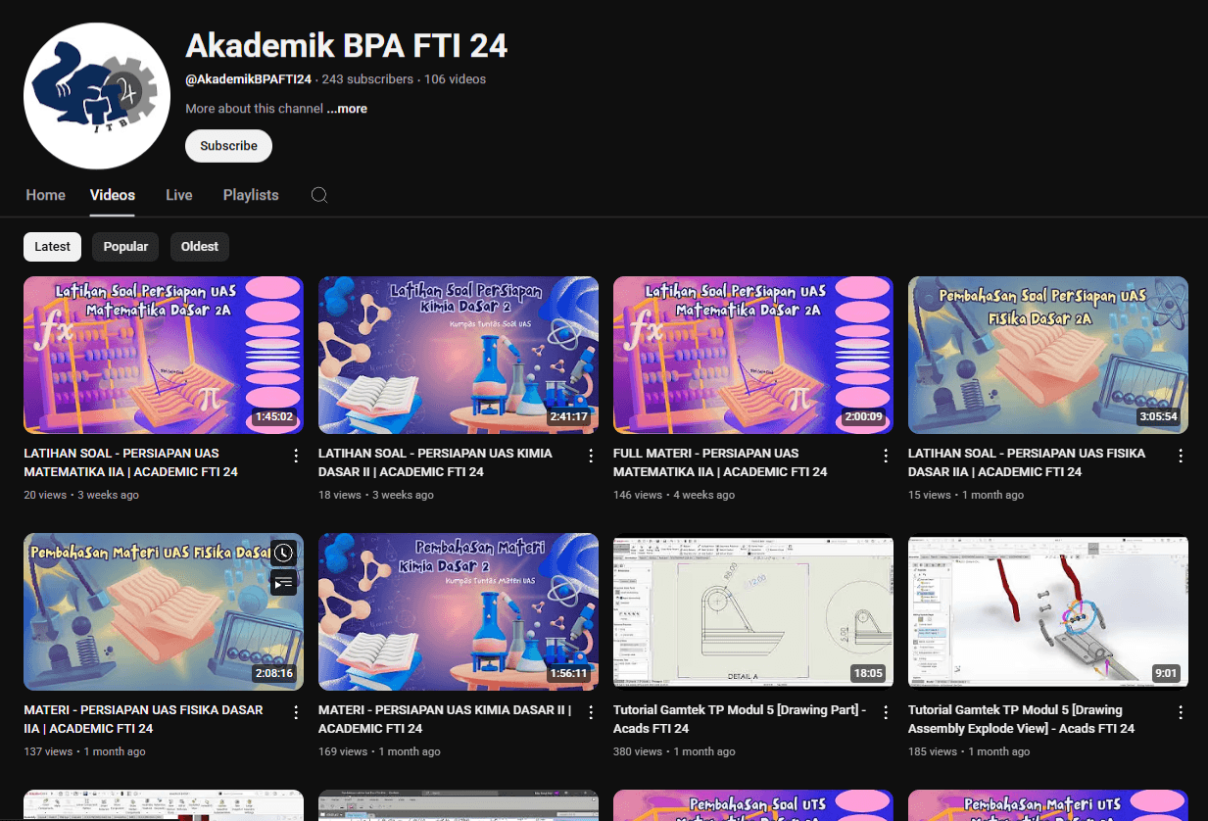This screenshot has width=1208, height=821.
Task: Click the Subscribe button
Action: (x=228, y=145)
